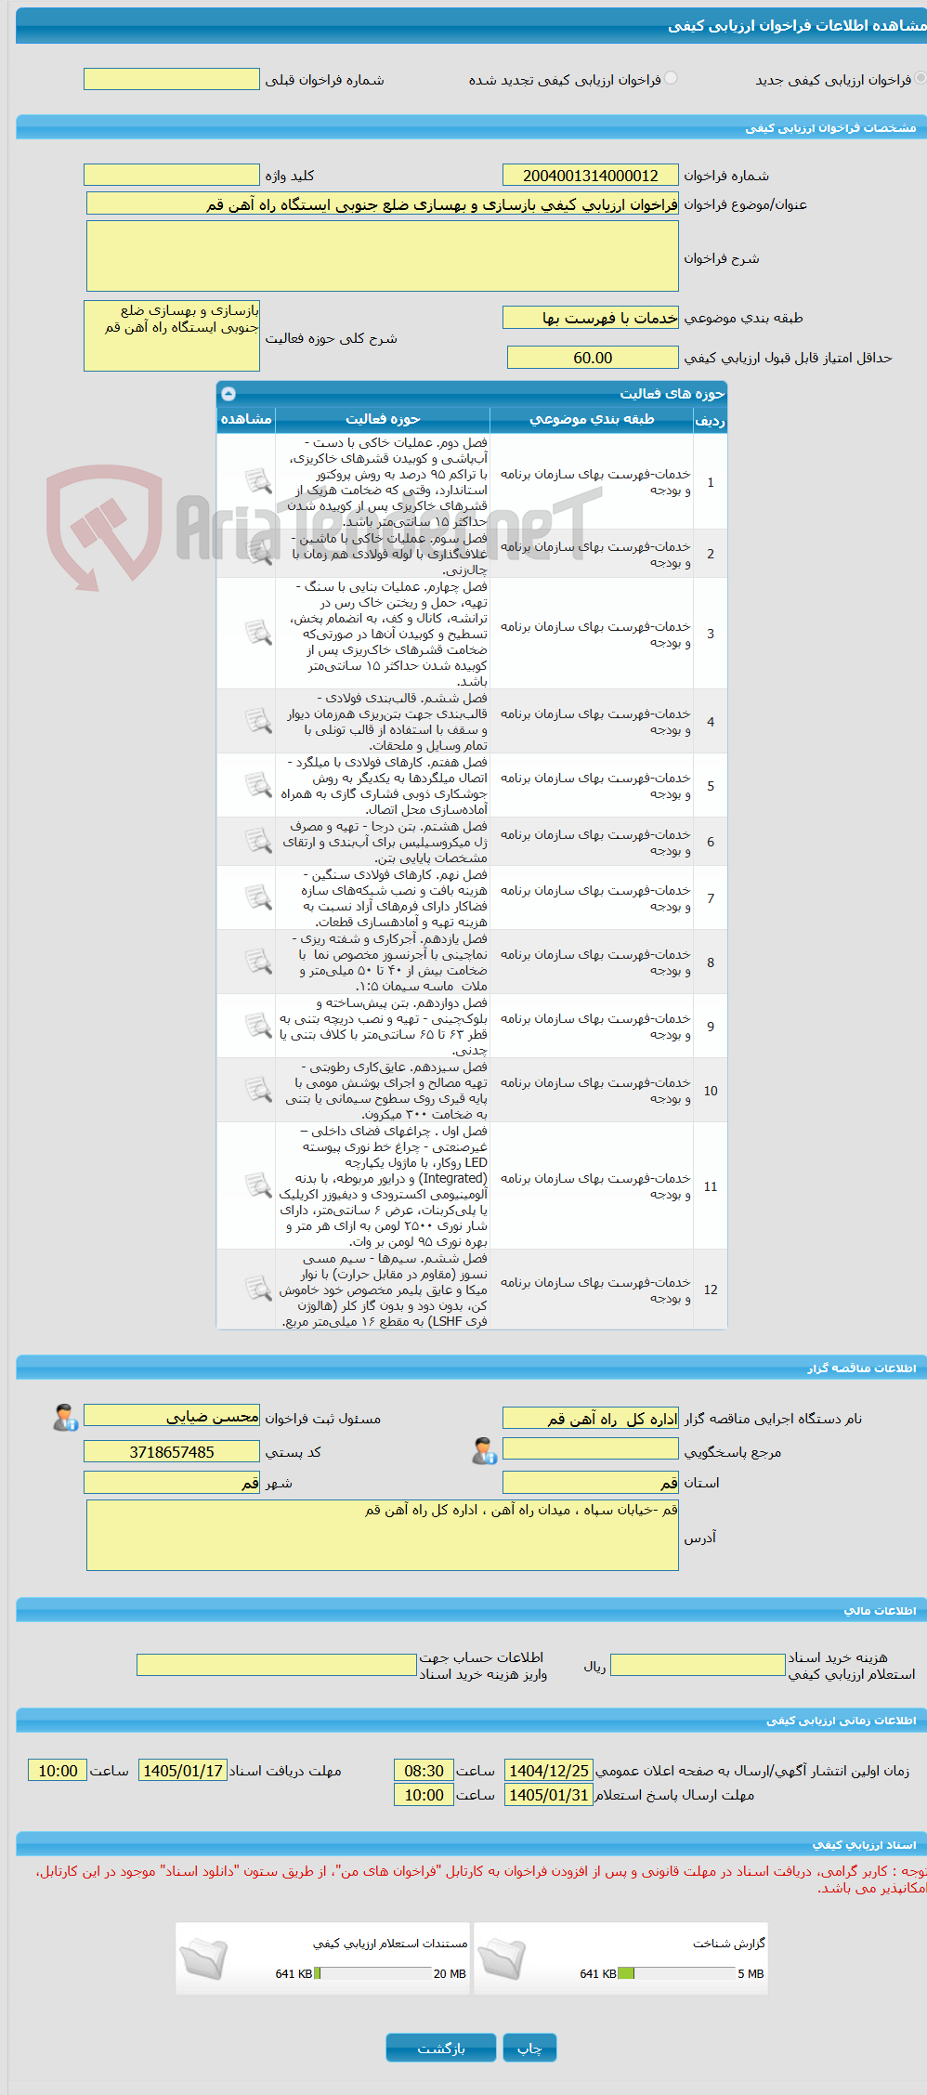Click activity text فصل هفتم کارهای فولادی
The width and height of the screenshot is (927, 2095).
pos(383,785)
